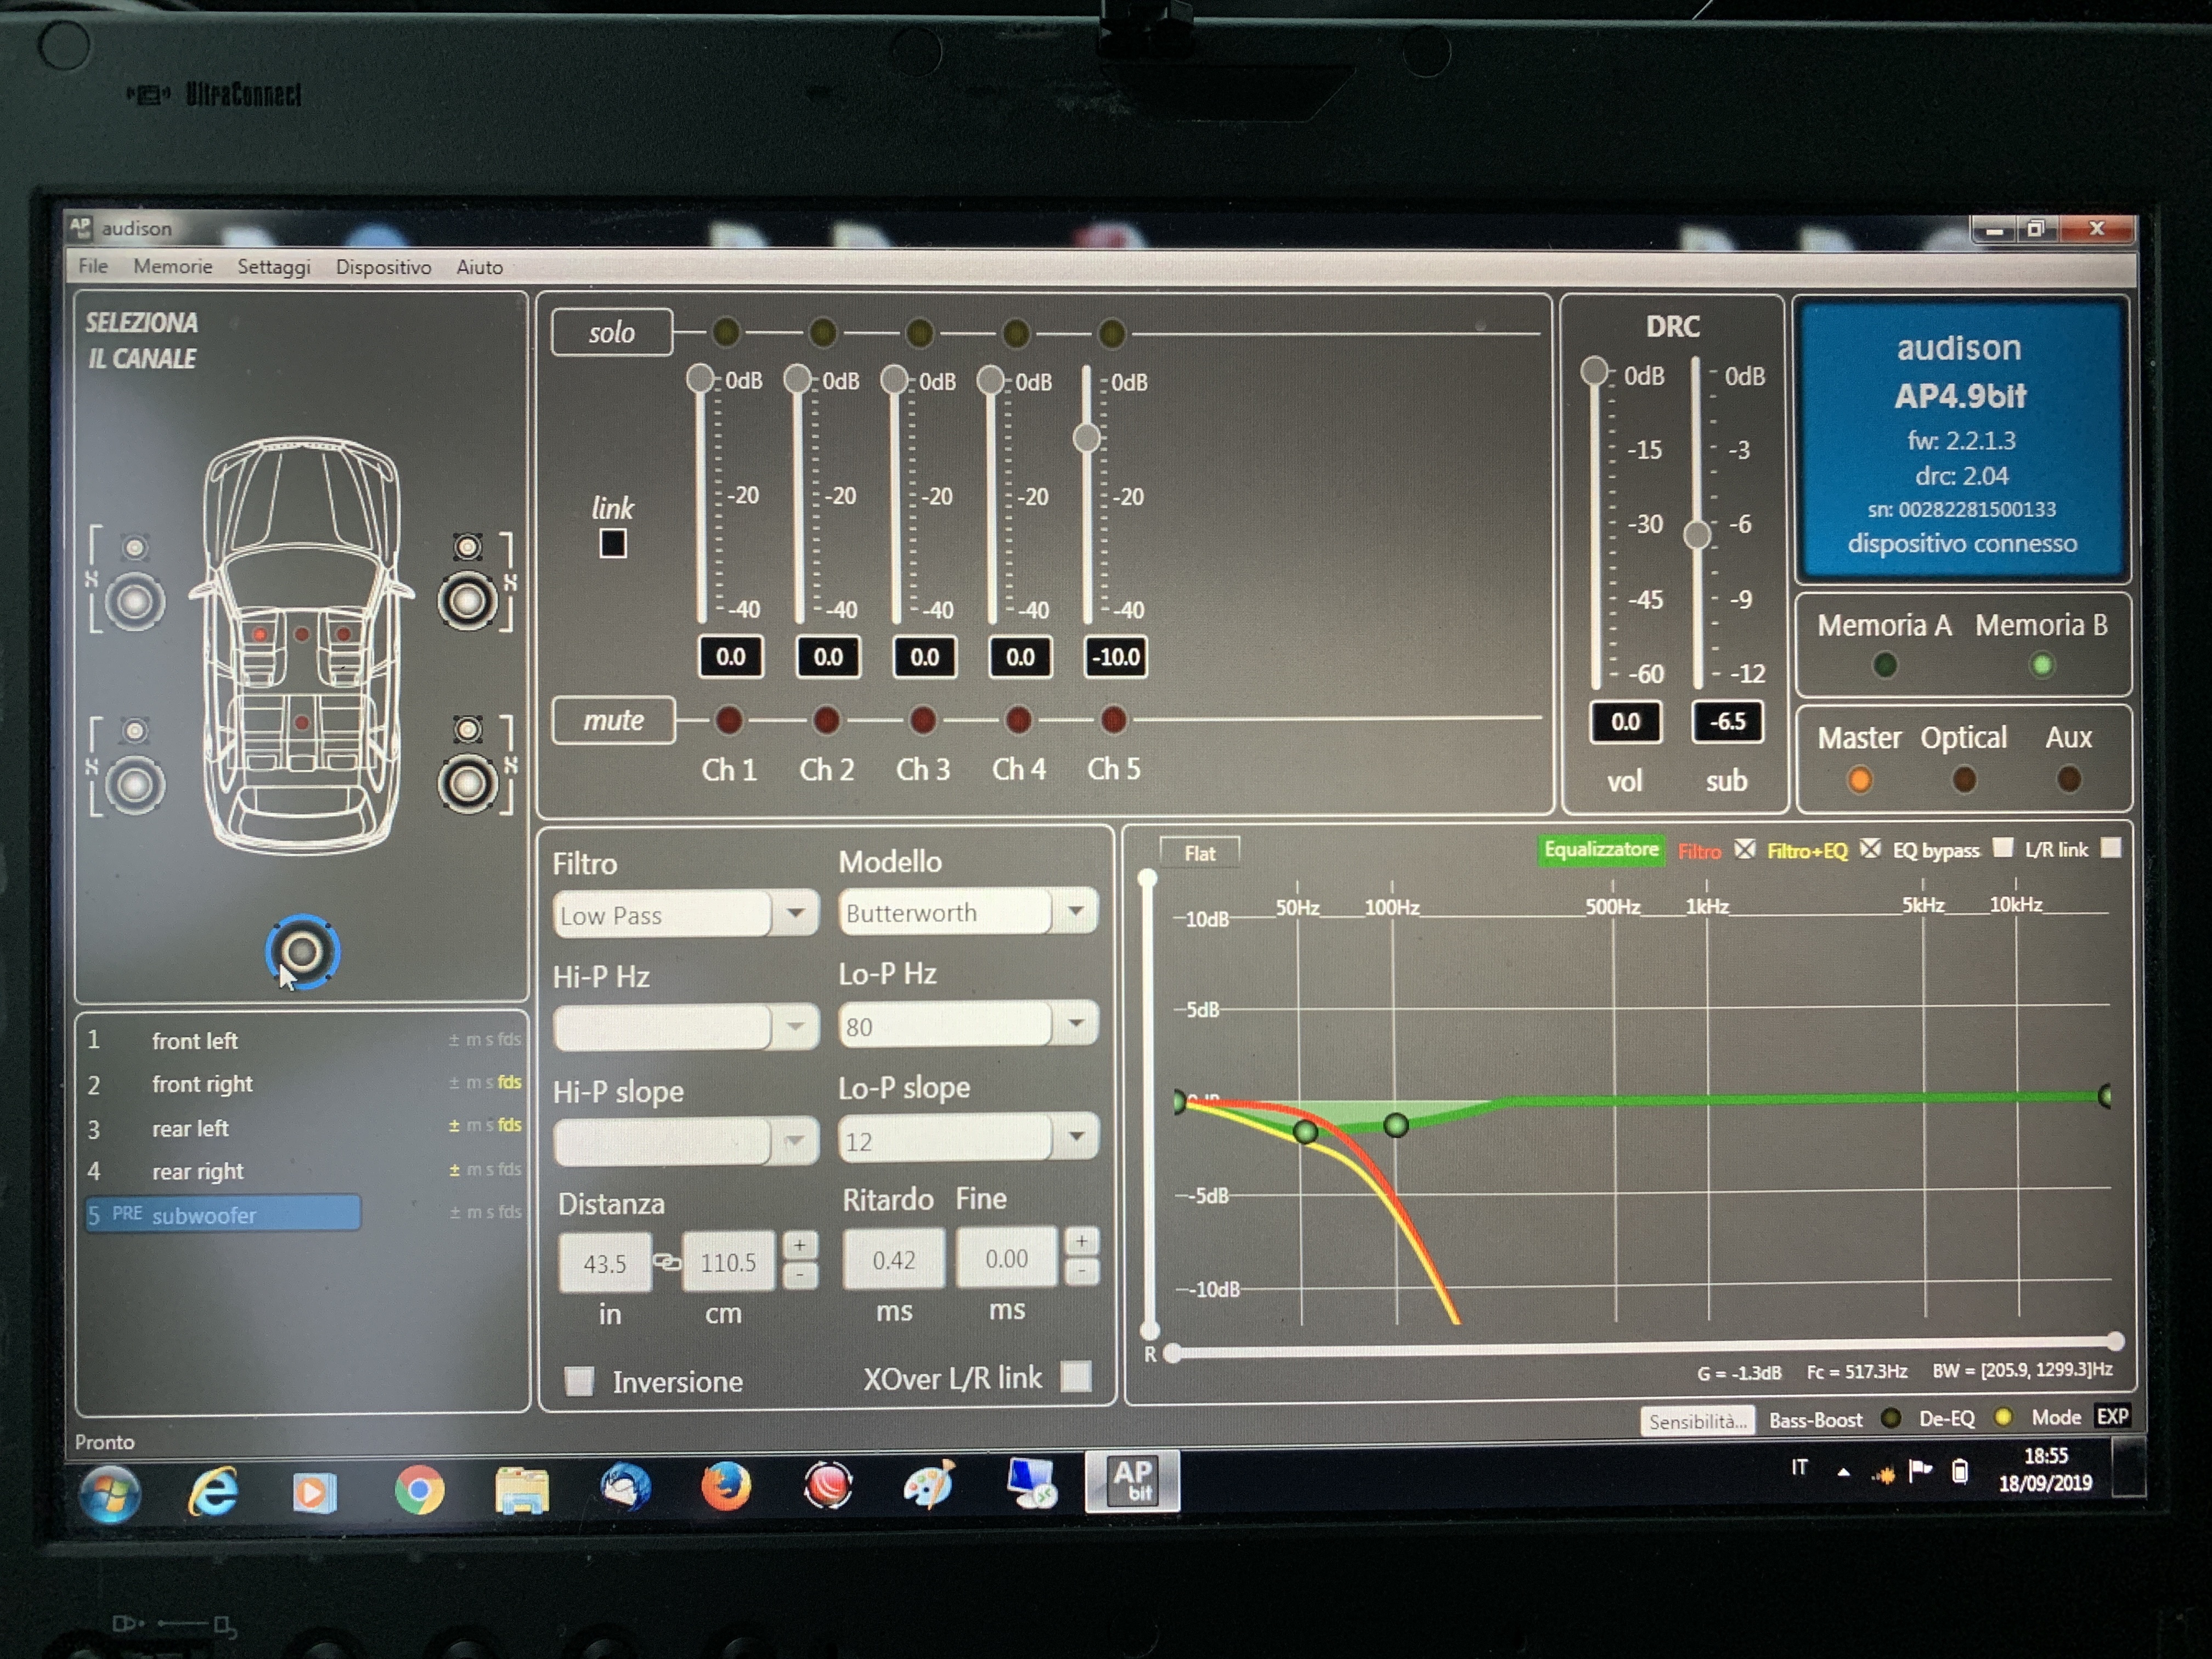Open the Memorie menu
The height and width of the screenshot is (1659, 2212).
(173, 266)
